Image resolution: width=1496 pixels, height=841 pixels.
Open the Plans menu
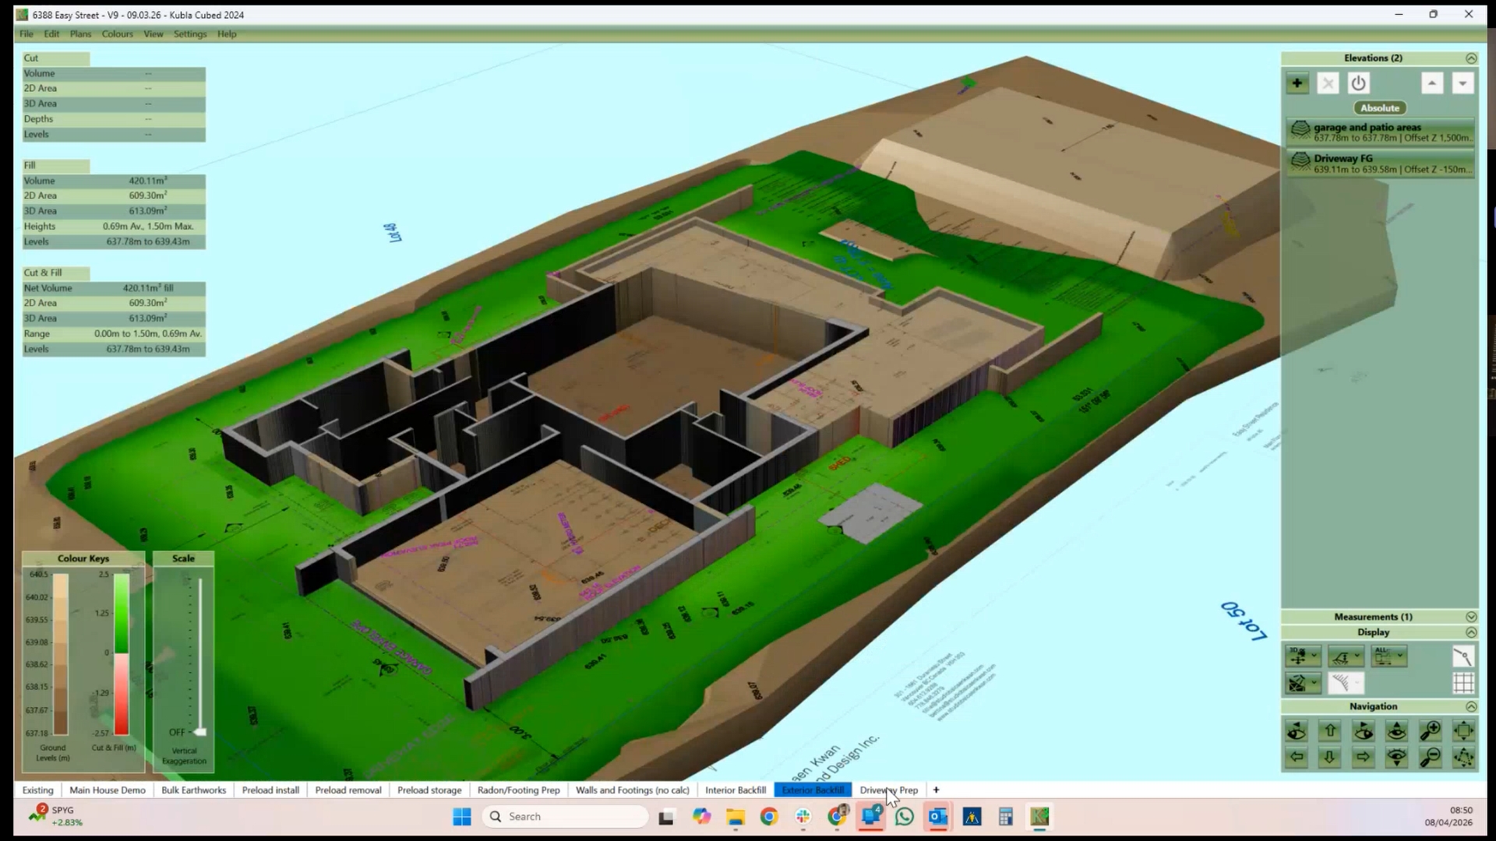pos(80,34)
